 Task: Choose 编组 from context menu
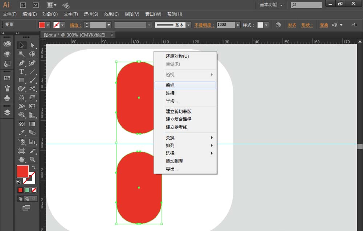coord(185,85)
